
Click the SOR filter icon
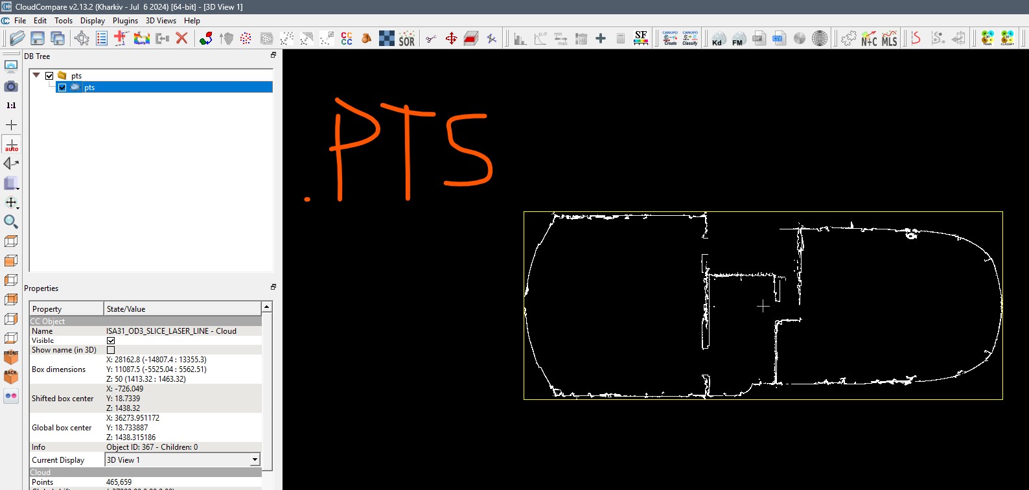[406, 39]
